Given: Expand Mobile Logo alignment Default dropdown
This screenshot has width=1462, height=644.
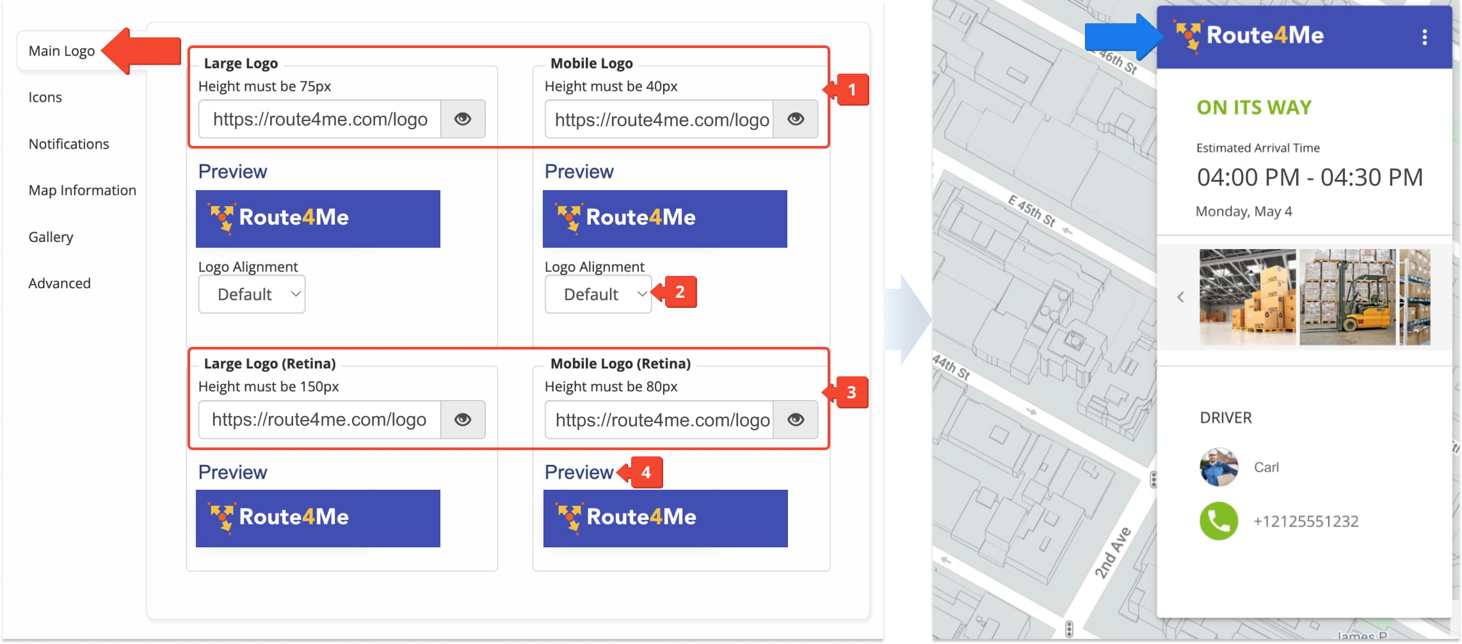Looking at the screenshot, I should coord(598,294).
